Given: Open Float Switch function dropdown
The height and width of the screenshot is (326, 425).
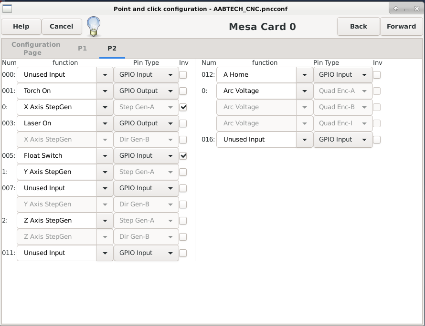Looking at the screenshot, I should (105, 156).
